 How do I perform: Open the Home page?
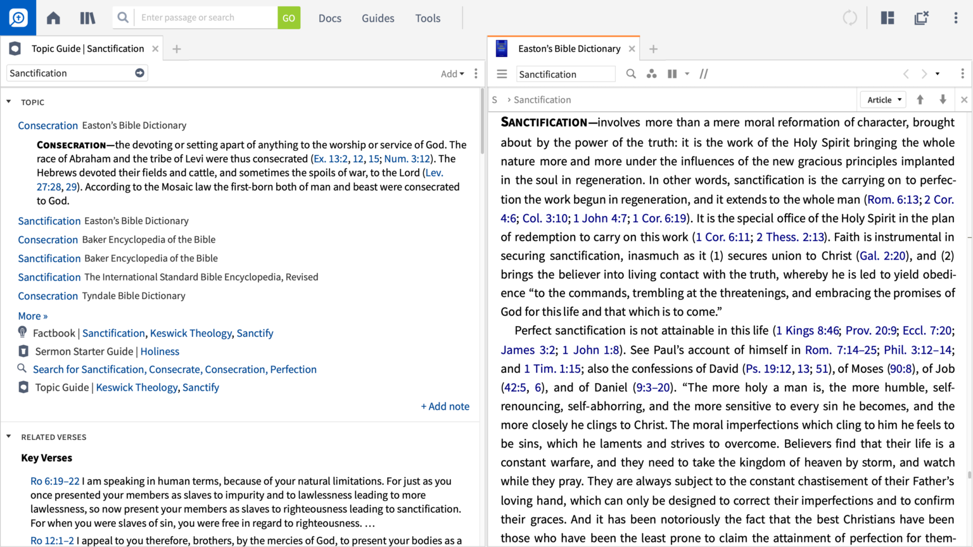coord(53,18)
